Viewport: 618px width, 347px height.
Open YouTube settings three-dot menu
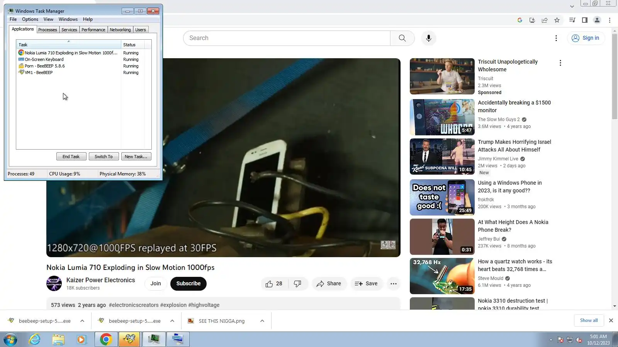pyautogui.click(x=556, y=38)
